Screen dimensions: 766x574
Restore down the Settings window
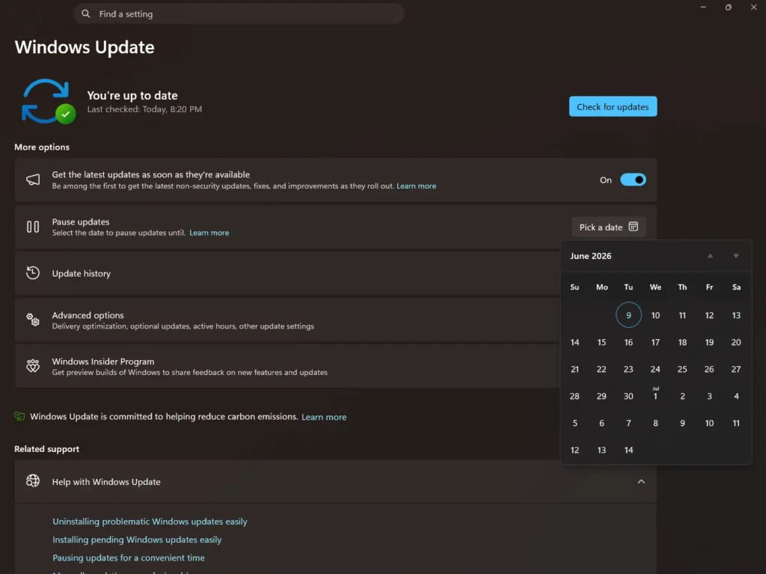pos(729,7)
